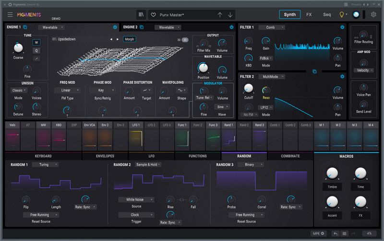Switch to the FX tab

click(309, 15)
